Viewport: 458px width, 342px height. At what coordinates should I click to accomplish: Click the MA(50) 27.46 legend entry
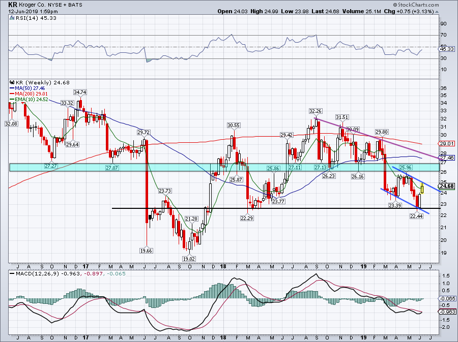(30, 88)
